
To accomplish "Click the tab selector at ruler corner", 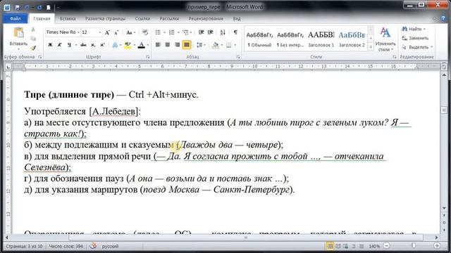I will 8,67.
